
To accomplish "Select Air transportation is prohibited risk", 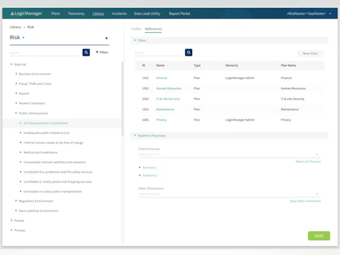I will pyautogui.click(x=45, y=123).
